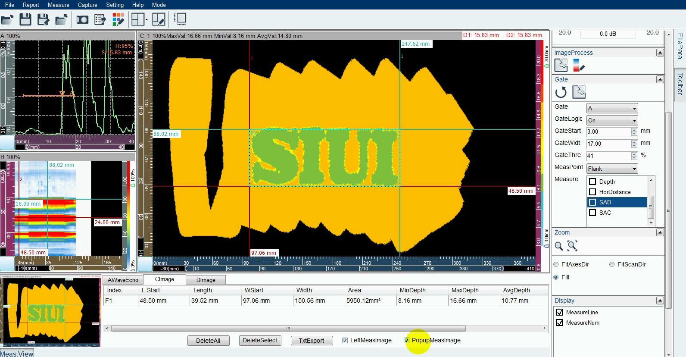Open the File menu

click(x=9, y=5)
